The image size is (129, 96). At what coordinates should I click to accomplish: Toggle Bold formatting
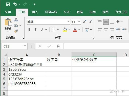click(x=29, y=30)
